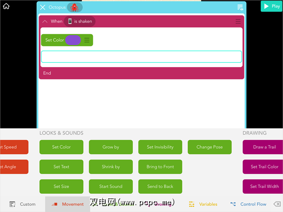
Task: Add the Grow by block
Action: coord(111,147)
